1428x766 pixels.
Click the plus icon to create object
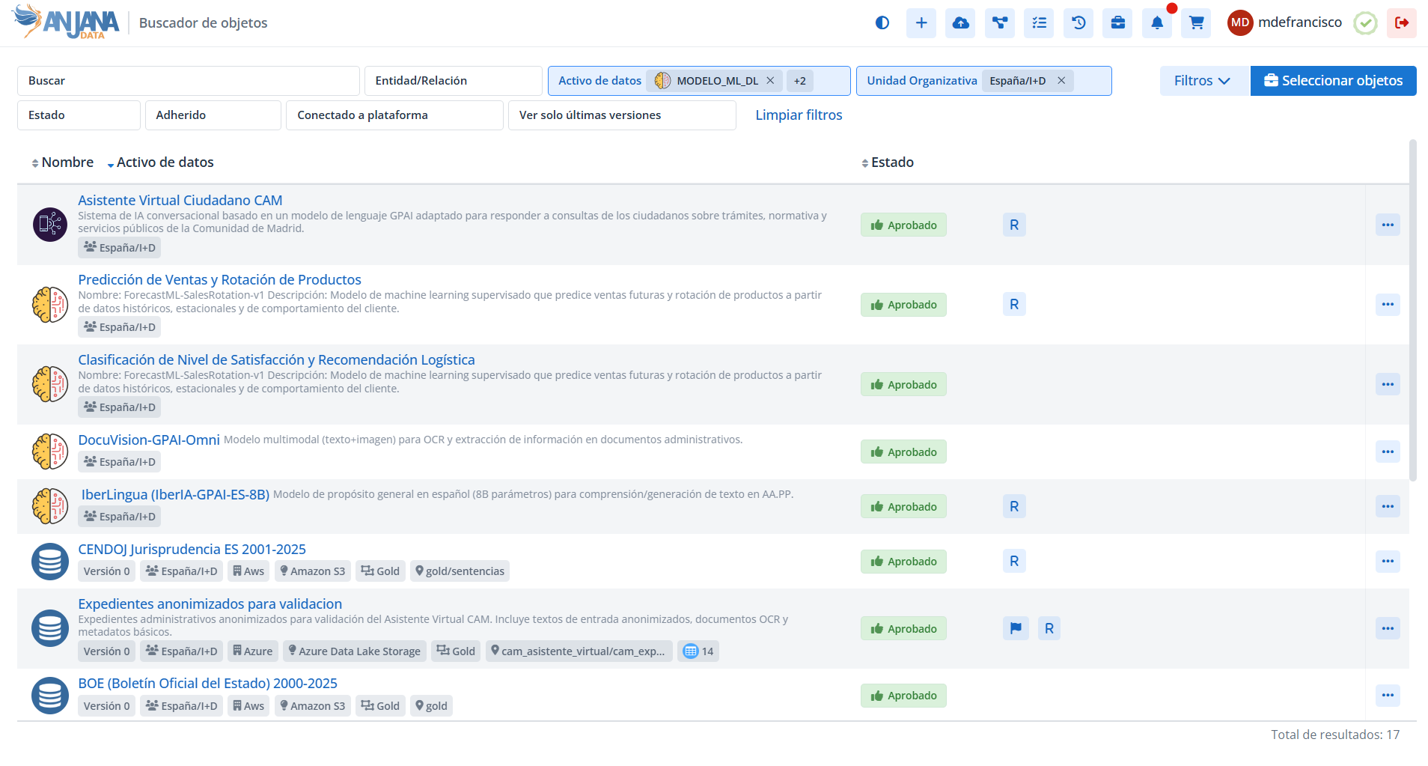[921, 23]
